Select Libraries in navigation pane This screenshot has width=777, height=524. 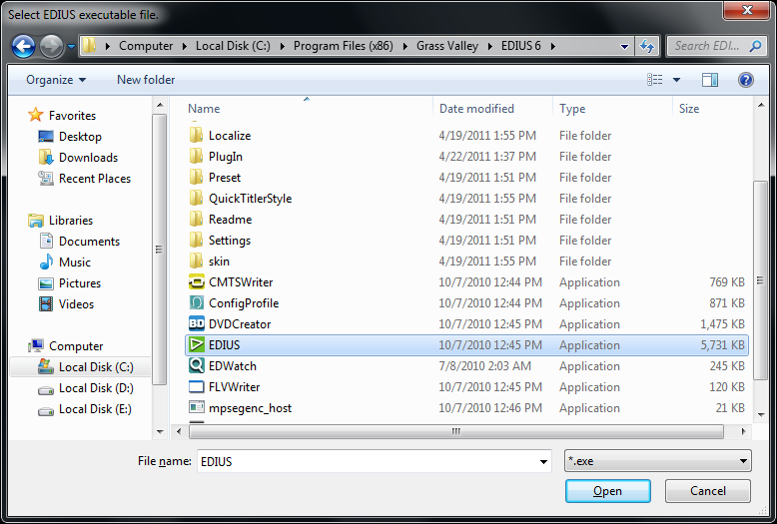71,221
